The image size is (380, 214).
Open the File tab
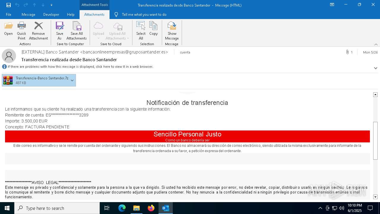[x=9, y=15]
